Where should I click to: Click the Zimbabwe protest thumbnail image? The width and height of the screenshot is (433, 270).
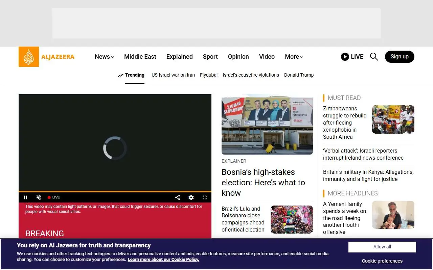coord(393,119)
